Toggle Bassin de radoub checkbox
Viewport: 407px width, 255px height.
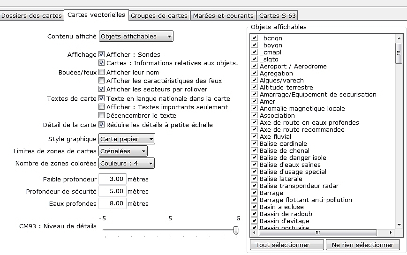(254, 213)
